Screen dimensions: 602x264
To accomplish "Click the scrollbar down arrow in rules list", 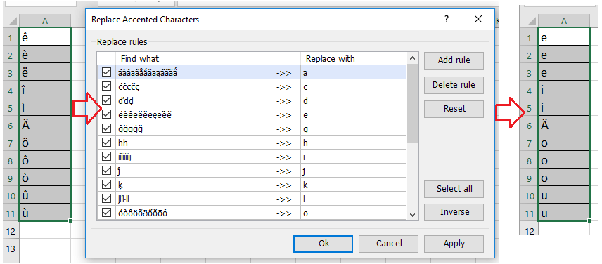I will [x=412, y=215].
